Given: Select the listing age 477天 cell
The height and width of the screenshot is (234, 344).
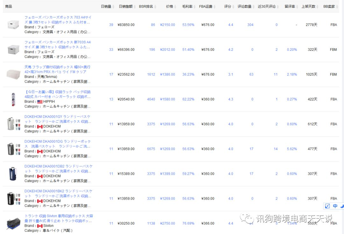Looking at the screenshot, I should [312, 149].
